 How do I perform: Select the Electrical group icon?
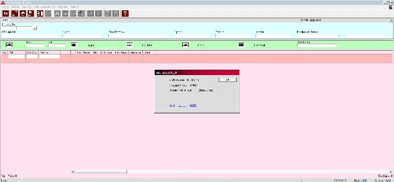pyautogui.click(x=241, y=45)
